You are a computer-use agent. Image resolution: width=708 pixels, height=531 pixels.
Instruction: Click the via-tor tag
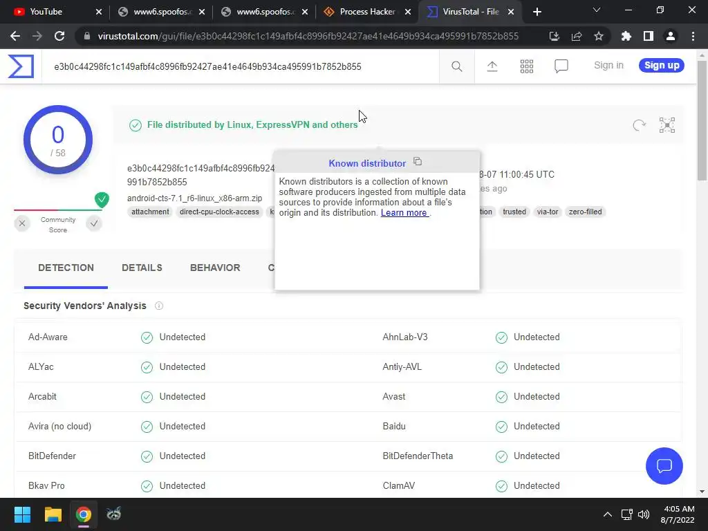coord(548,212)
